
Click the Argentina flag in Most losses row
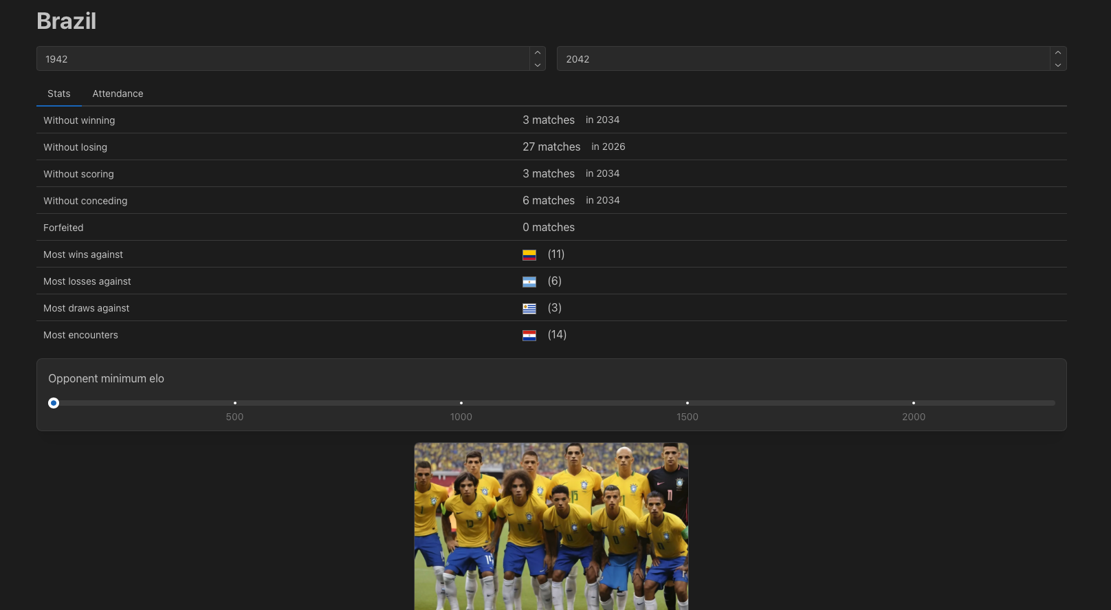click(529, 282)
